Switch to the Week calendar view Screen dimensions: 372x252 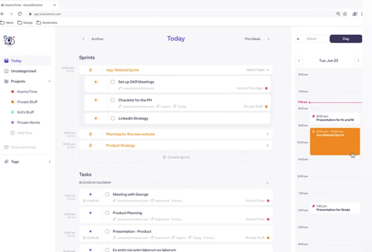tap(311, 39)
